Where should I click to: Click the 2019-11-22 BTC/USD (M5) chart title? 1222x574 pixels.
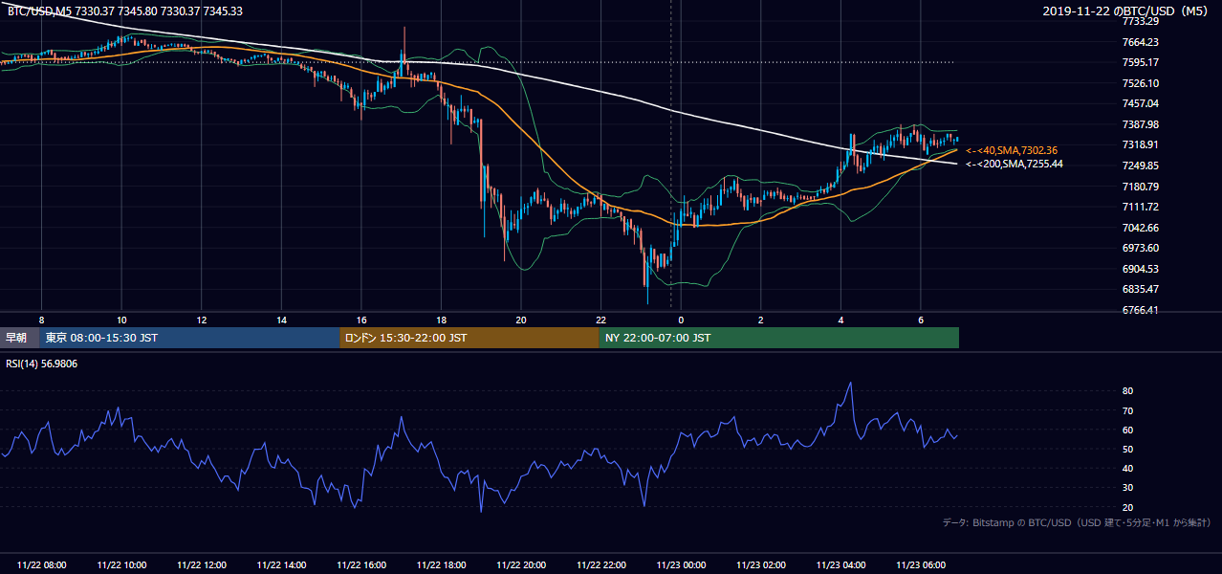(1127, 11)
